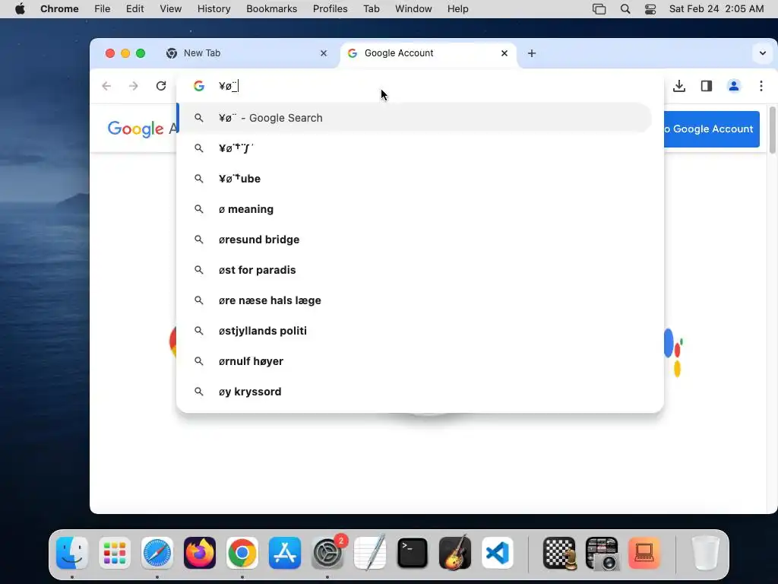Open the Tab menu
This screenshot has height=584, width=778.
pos(371,9)
